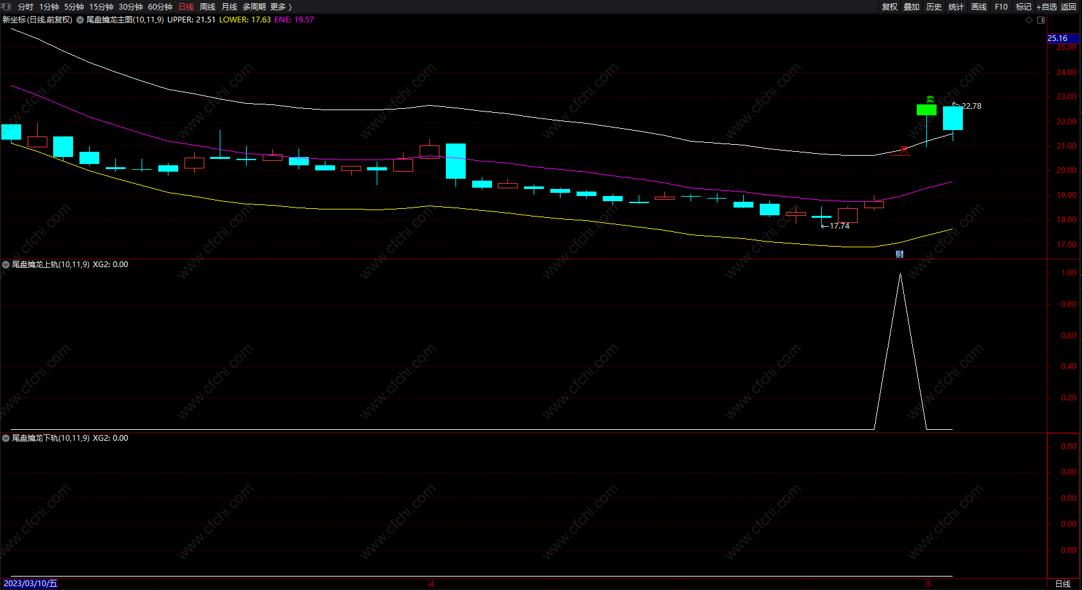
Task: Click the diamond icon in main chart corner
Action: point(1029,20)
